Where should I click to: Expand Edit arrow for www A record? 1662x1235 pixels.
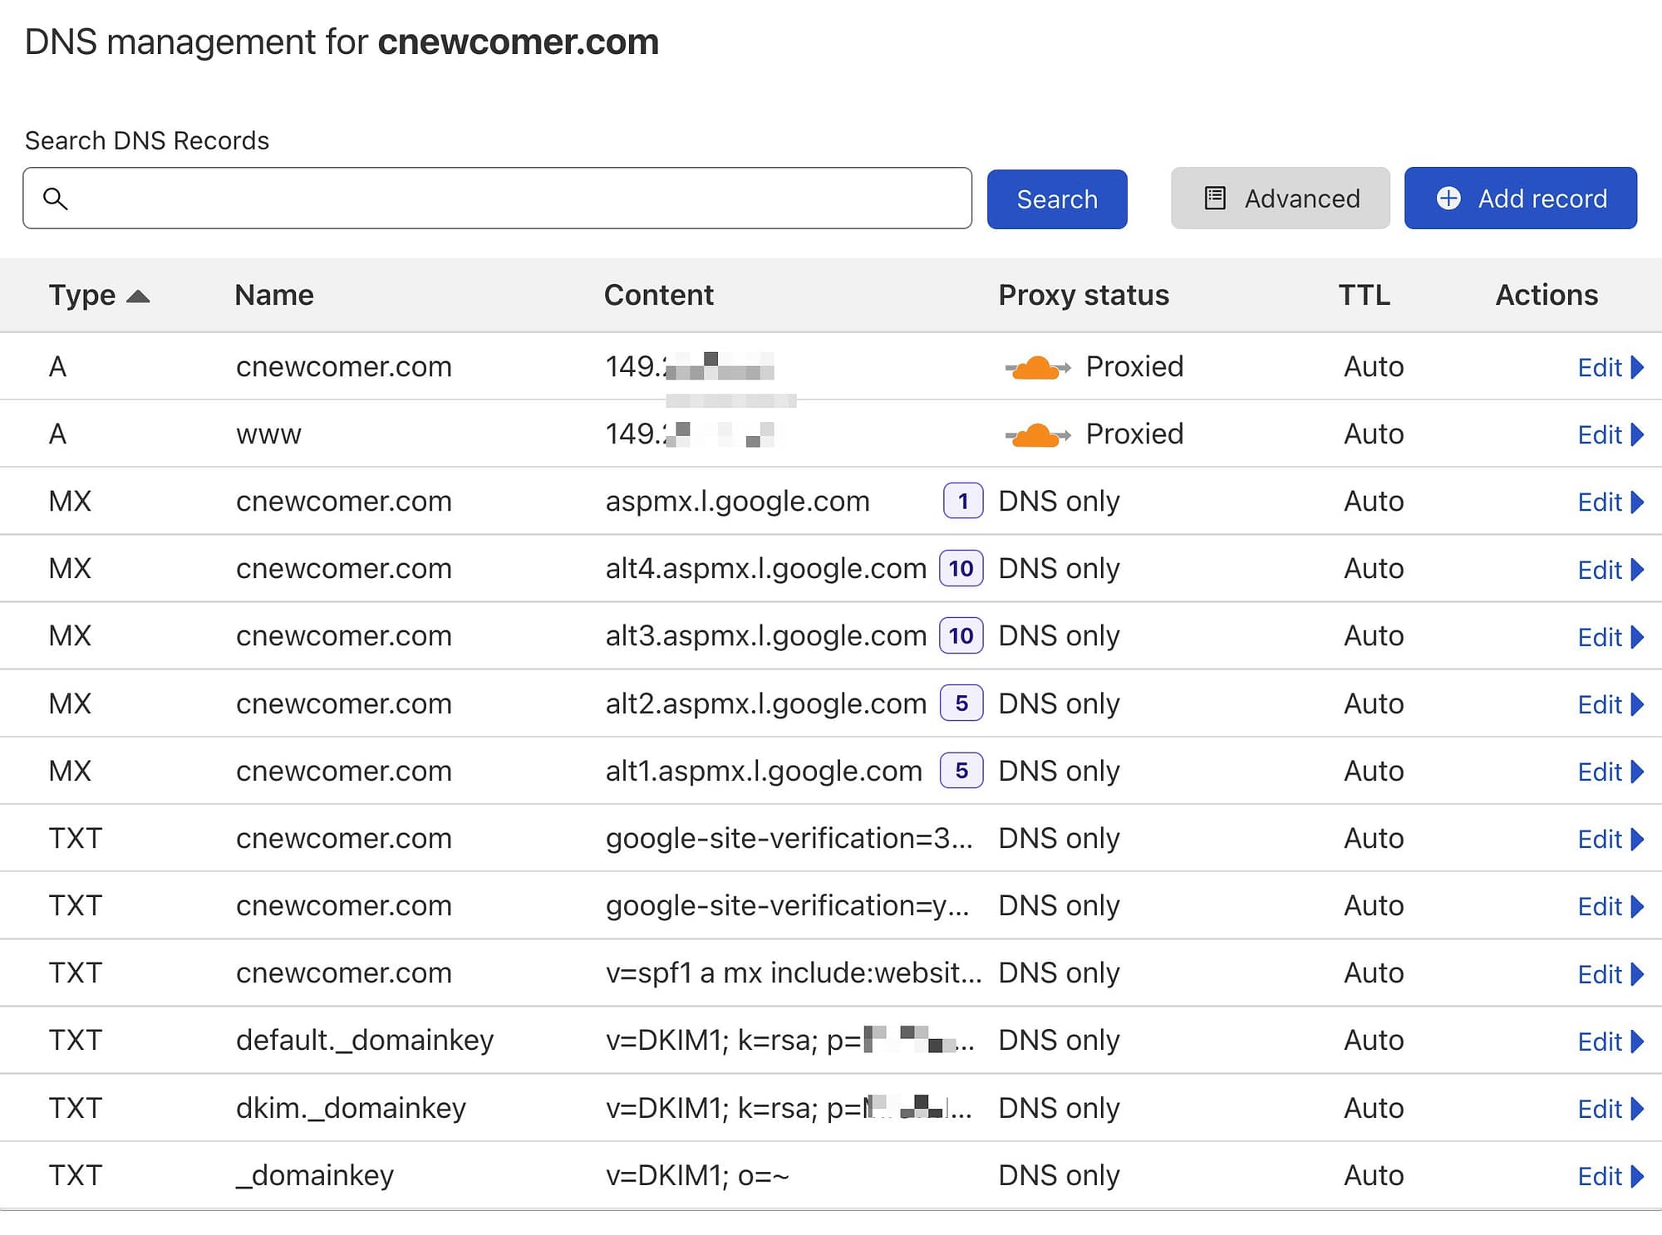(1637, 434)
